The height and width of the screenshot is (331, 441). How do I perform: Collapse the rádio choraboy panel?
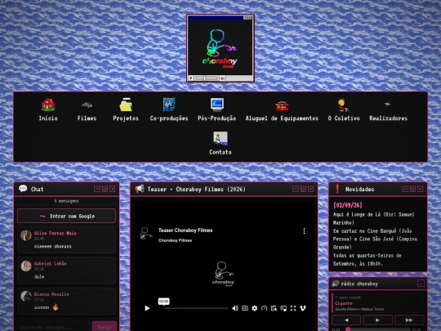click(421, 284)
